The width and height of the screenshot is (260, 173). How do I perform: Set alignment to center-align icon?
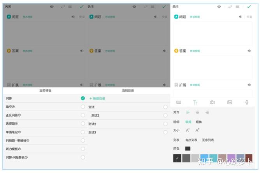click(197, 112)
